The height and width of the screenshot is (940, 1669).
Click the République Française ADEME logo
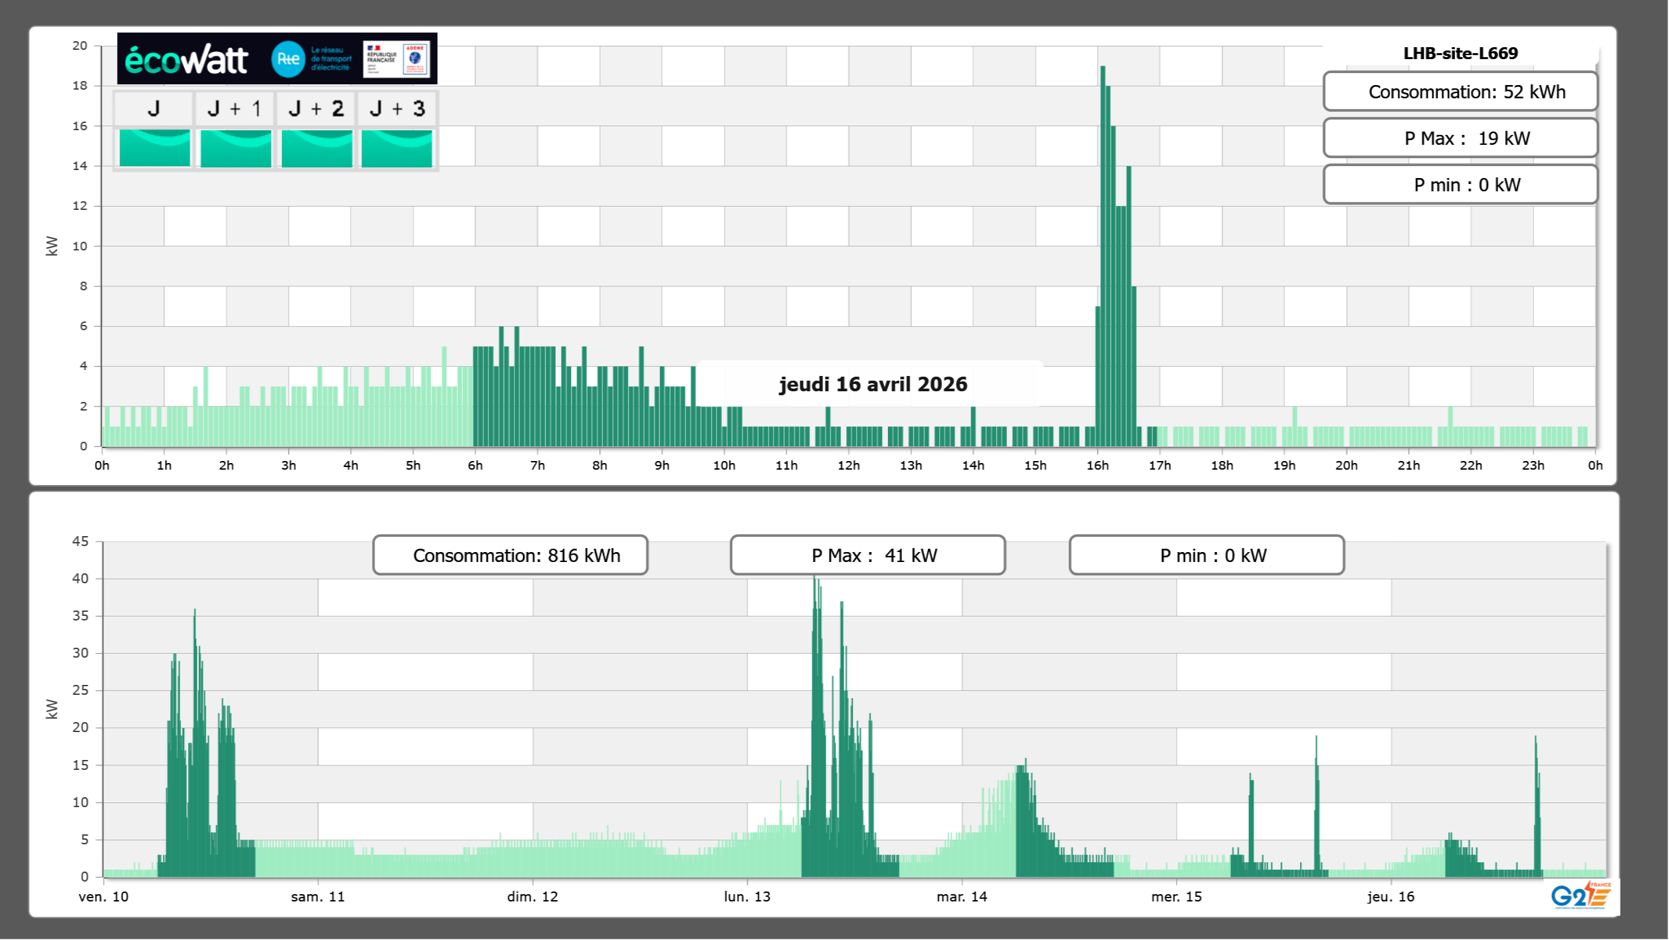coord(397,59)
